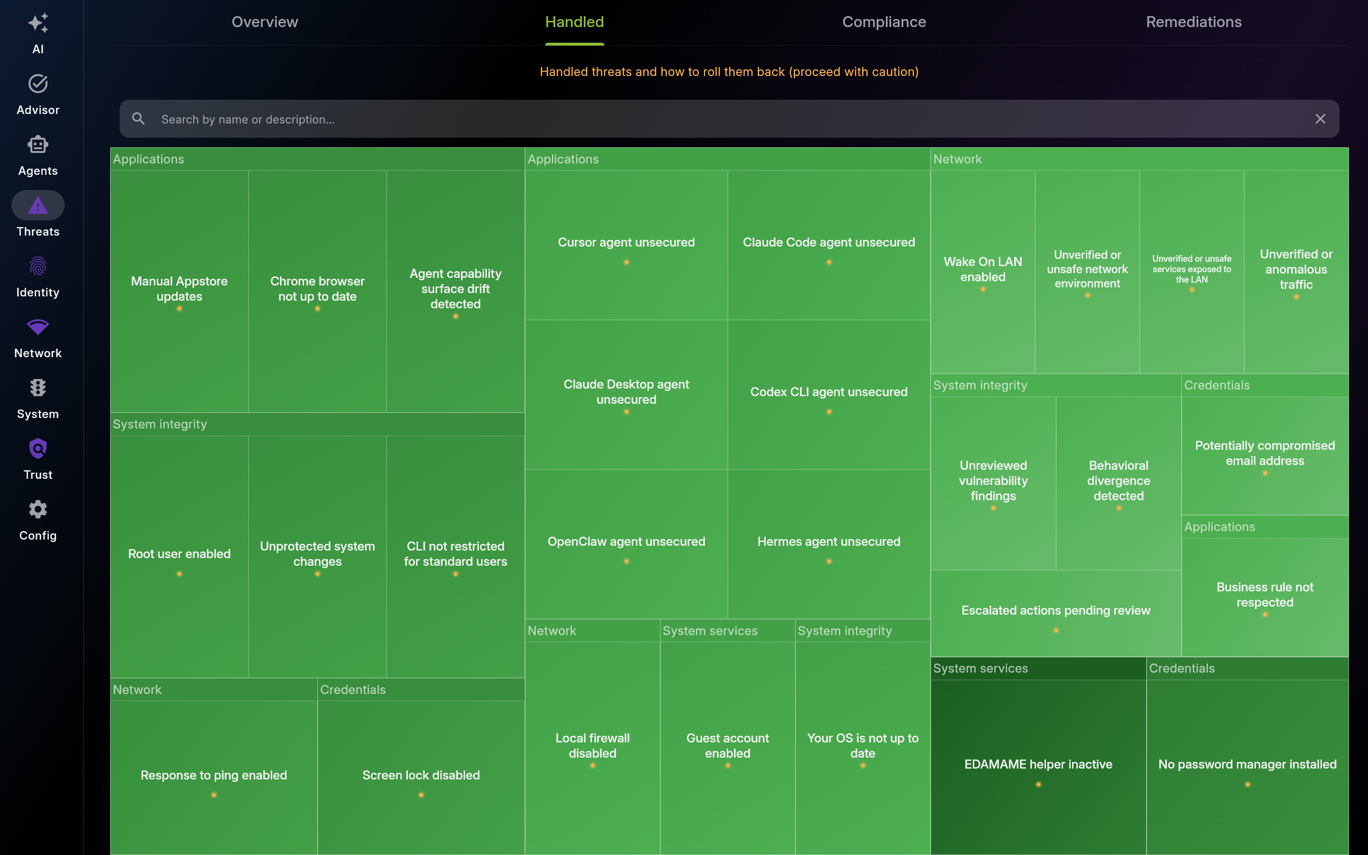Open the AI sparkle icon in sidebar
This screenshot has width=1368, height=855.
[38, 23]
